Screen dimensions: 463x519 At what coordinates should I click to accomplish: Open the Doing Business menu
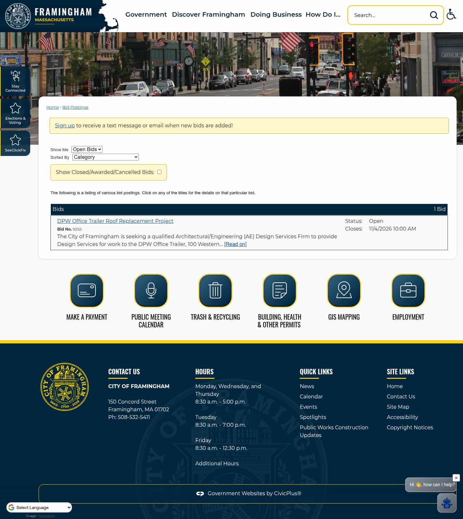pos(276,14)
